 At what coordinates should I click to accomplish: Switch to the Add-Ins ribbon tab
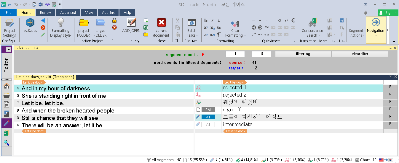108,13
